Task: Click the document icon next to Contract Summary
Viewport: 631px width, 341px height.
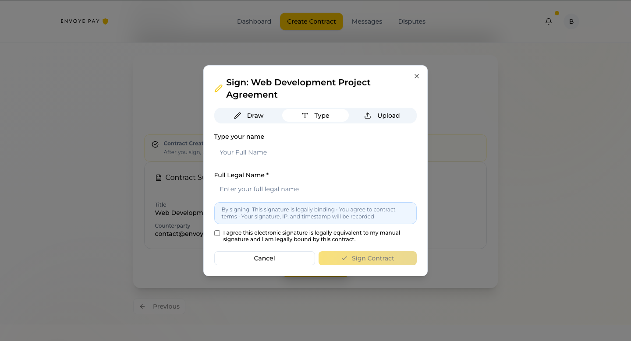Action: [x=158, y=177]
